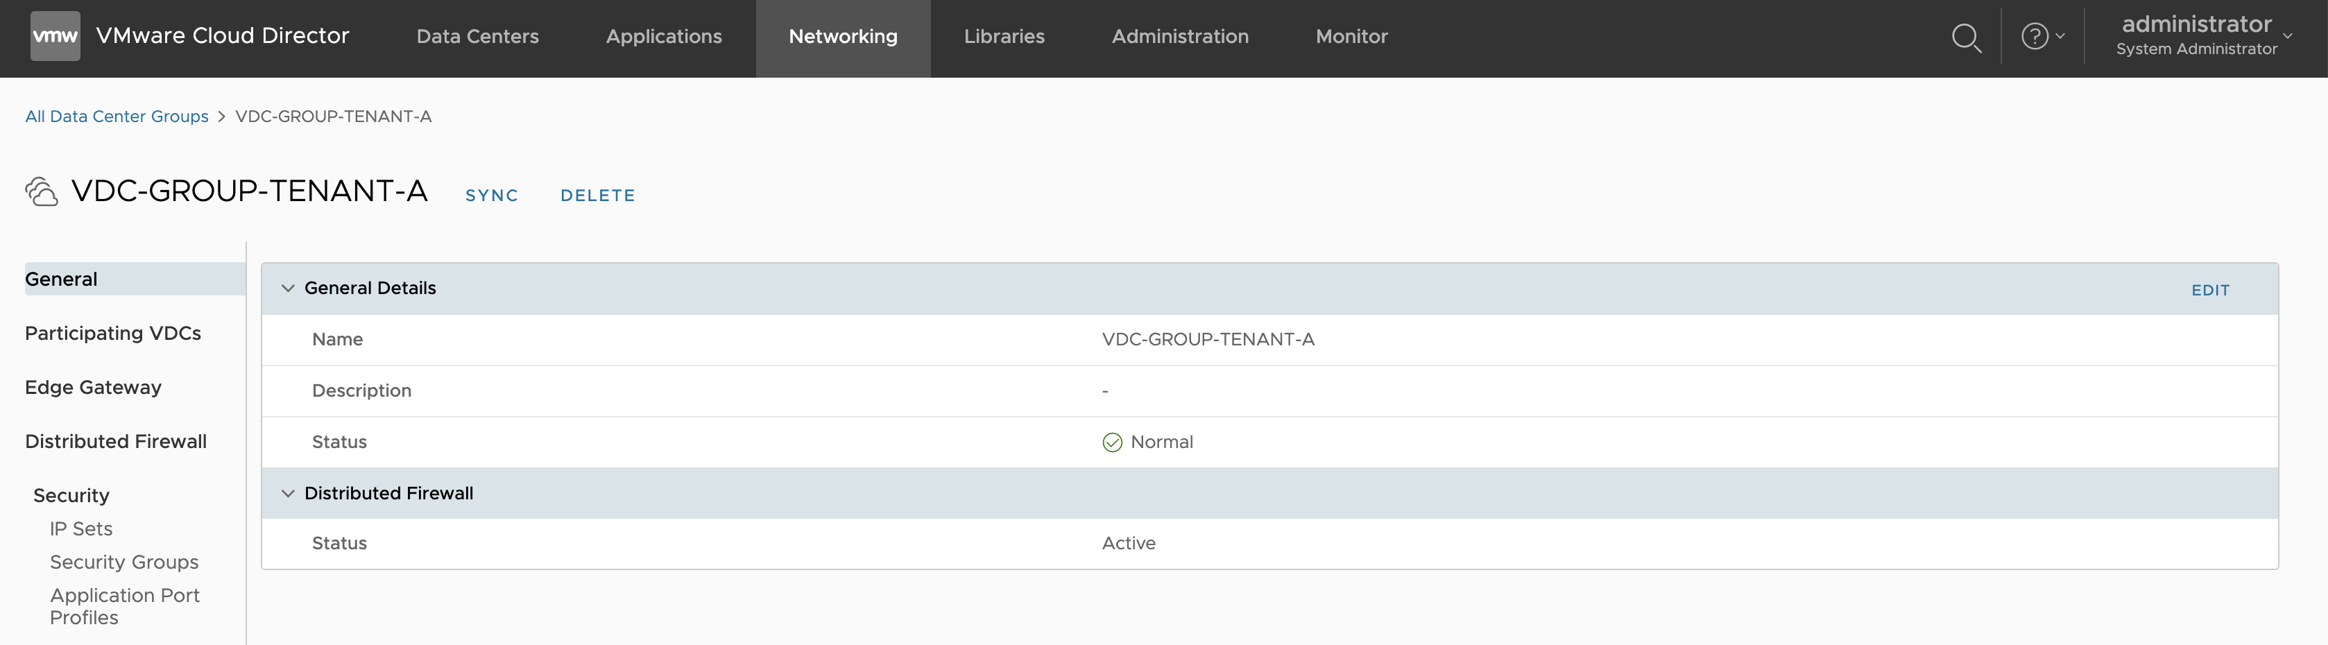The height and width of the screenshot is (645, 2328).
Task: Select the Monitor tab
Action: (1351, 37)
